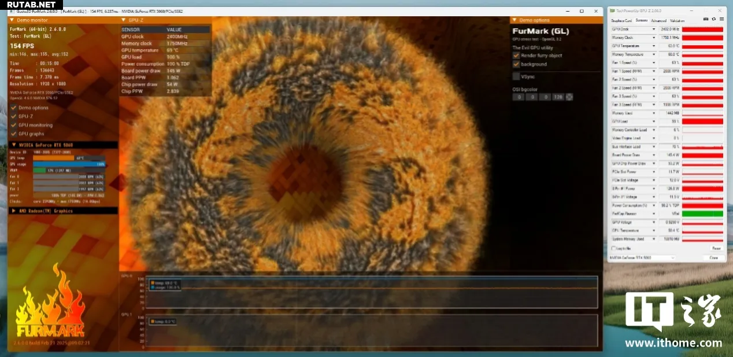This screenshot has width=733, height=357.
Task: Collapse the GPU-Z overlay panel header
Action: 124,20
